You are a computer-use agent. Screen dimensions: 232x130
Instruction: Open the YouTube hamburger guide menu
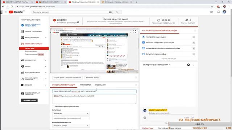6,12
